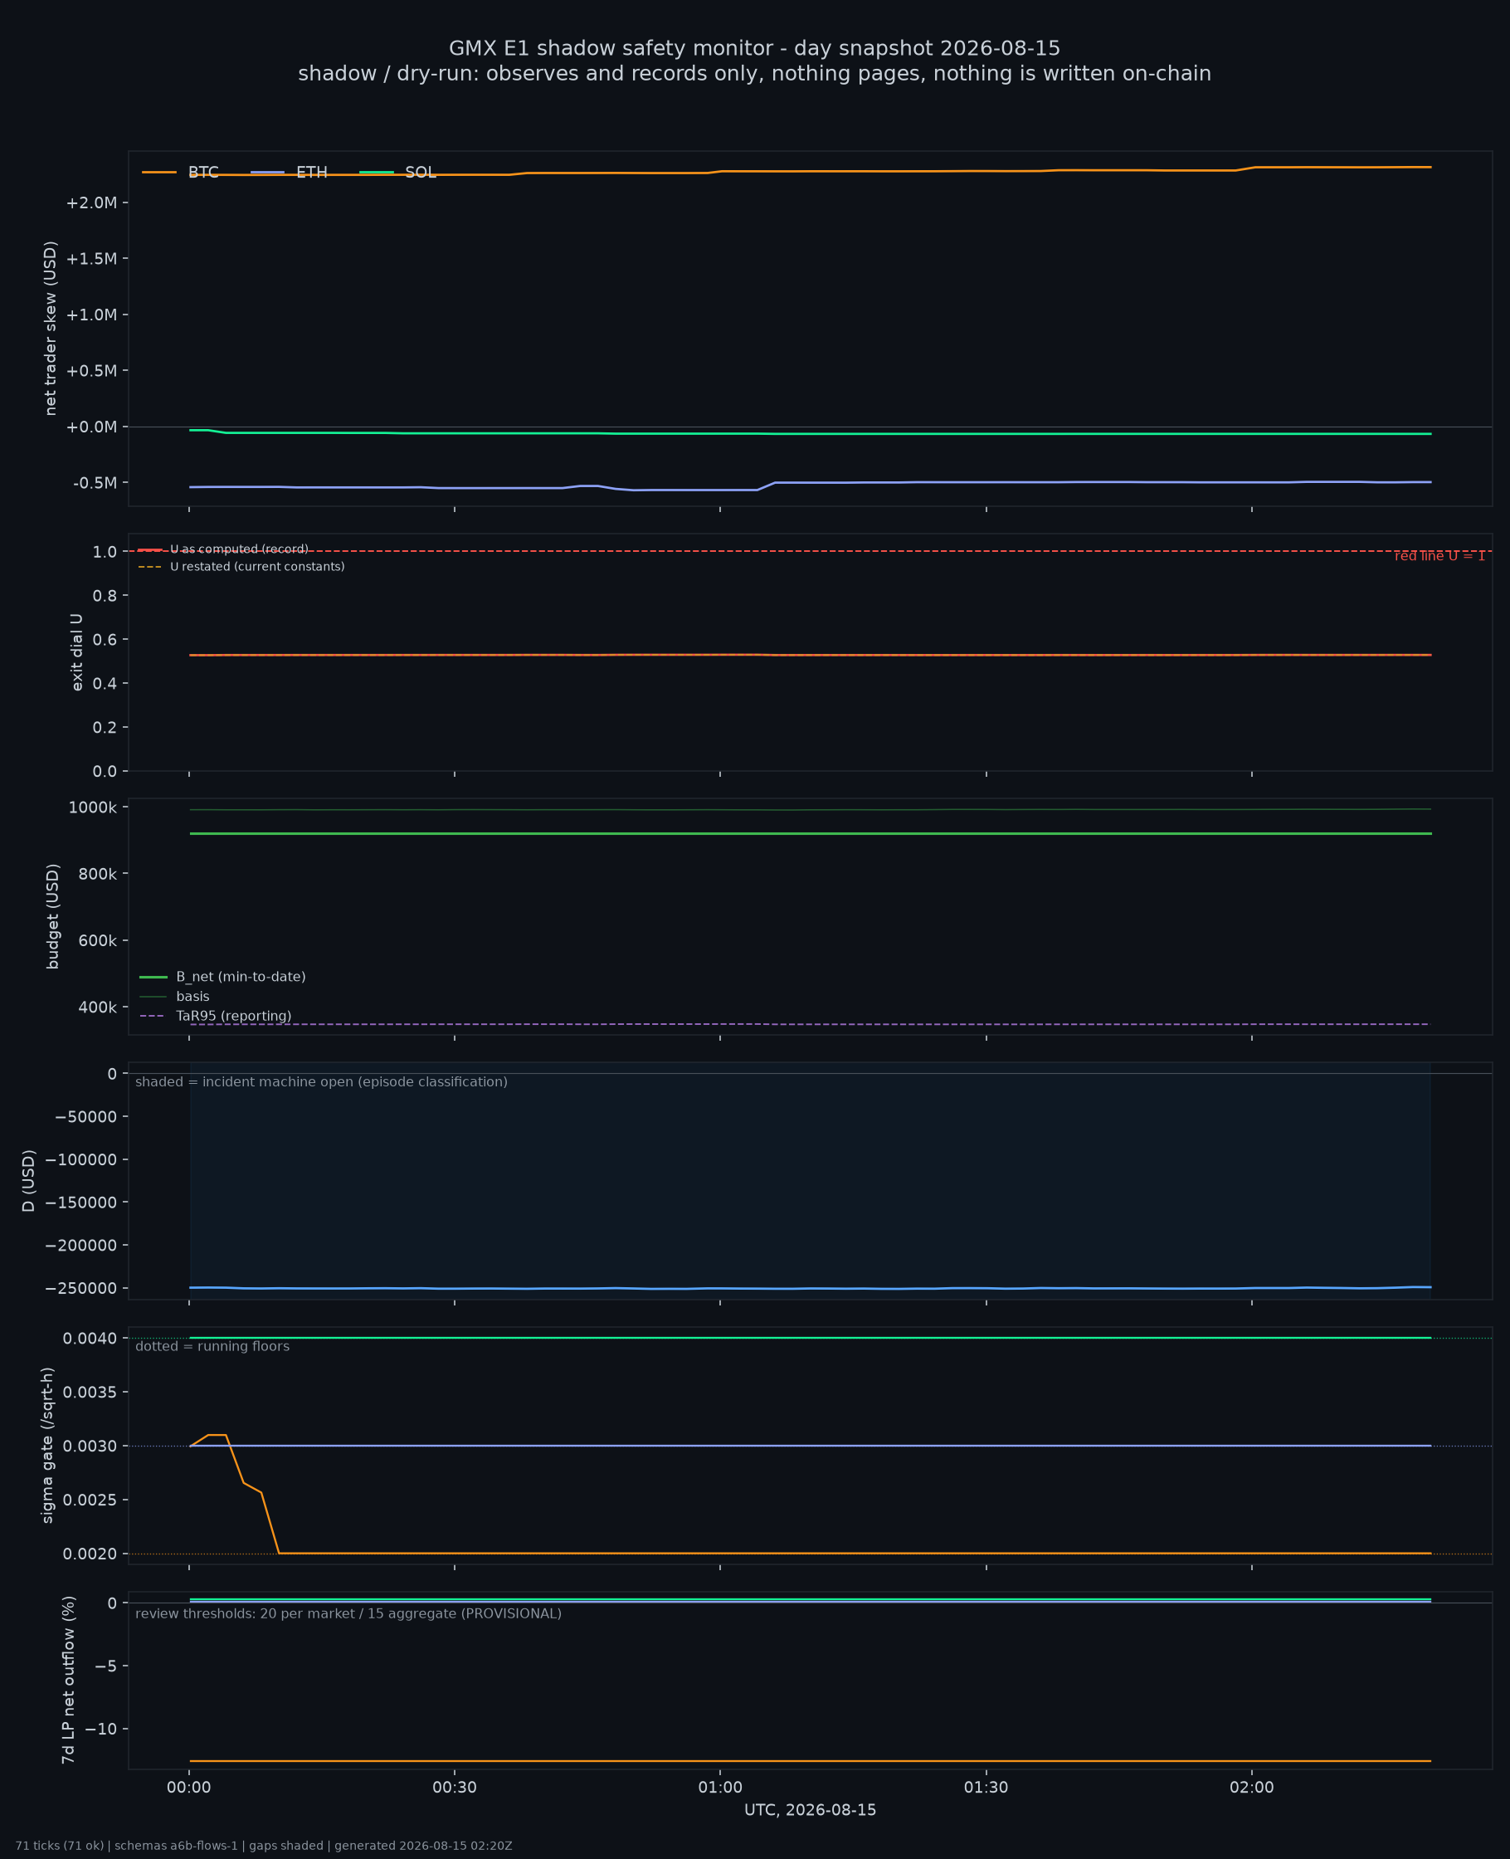
Task: Click the '0.0020' sigma gate tick label
Action: pos(90,1554)
